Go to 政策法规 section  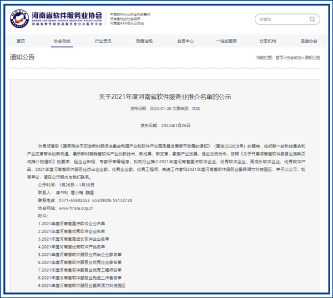click(x=144, y=41)
